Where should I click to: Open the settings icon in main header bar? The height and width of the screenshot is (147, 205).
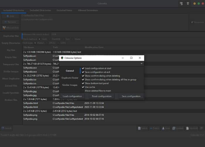click(181, 4)
